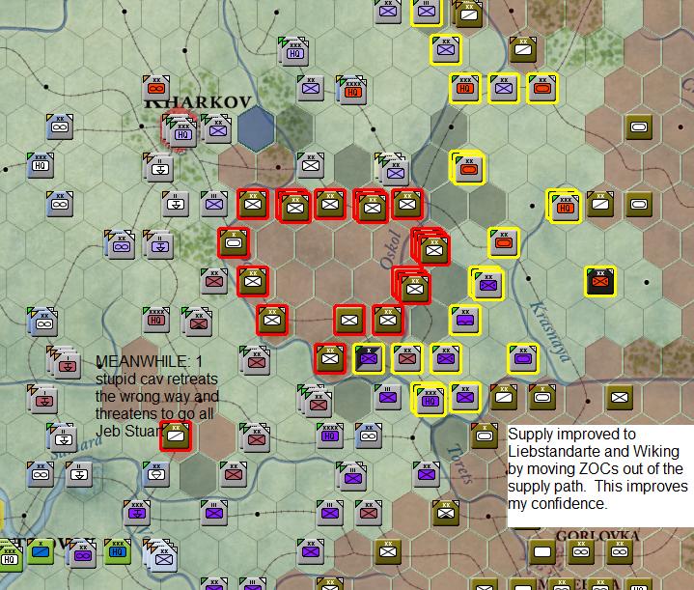Screen dimensions: 694x590
Task: Select the Soviet tank counter right of cavalry near orange HQ
Action: click(639, 204)
